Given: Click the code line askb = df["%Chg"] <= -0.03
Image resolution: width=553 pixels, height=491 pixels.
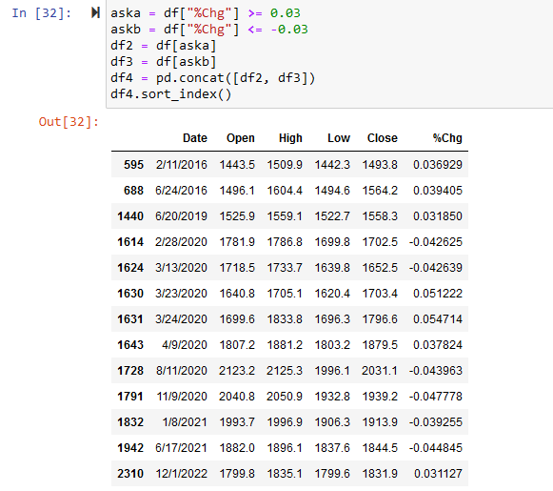Looking at the screenshot, I should tap(209, 30).
